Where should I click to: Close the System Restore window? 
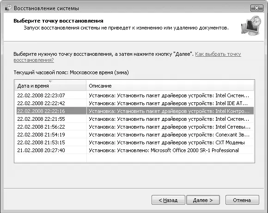[257, 8]
